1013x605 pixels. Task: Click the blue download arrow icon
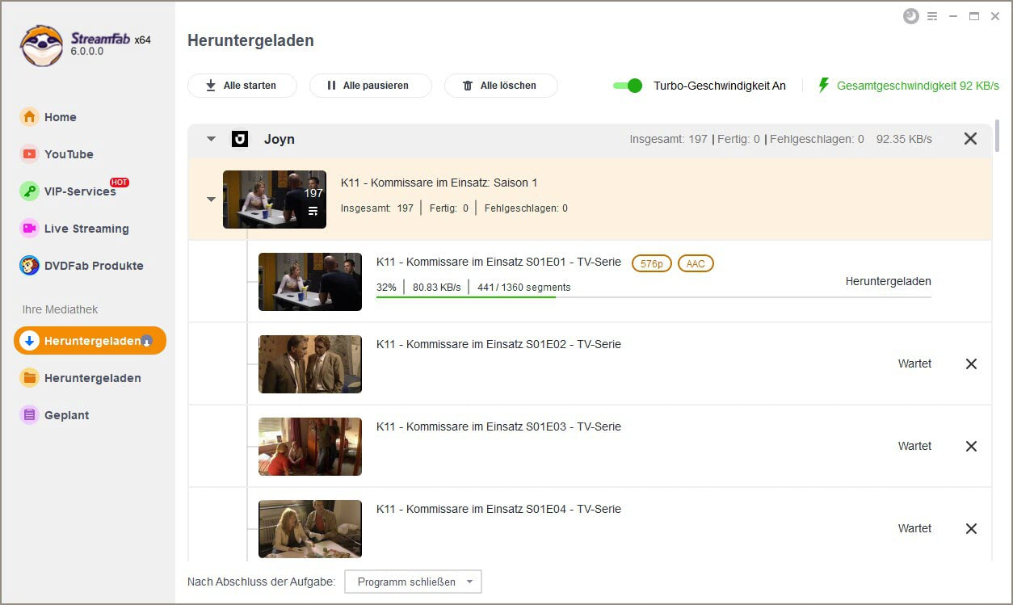30,341
